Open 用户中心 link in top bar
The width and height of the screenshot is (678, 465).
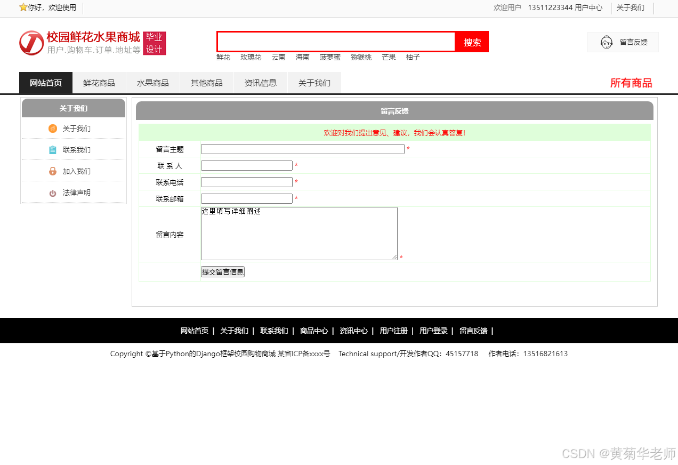tap(588, 7)
